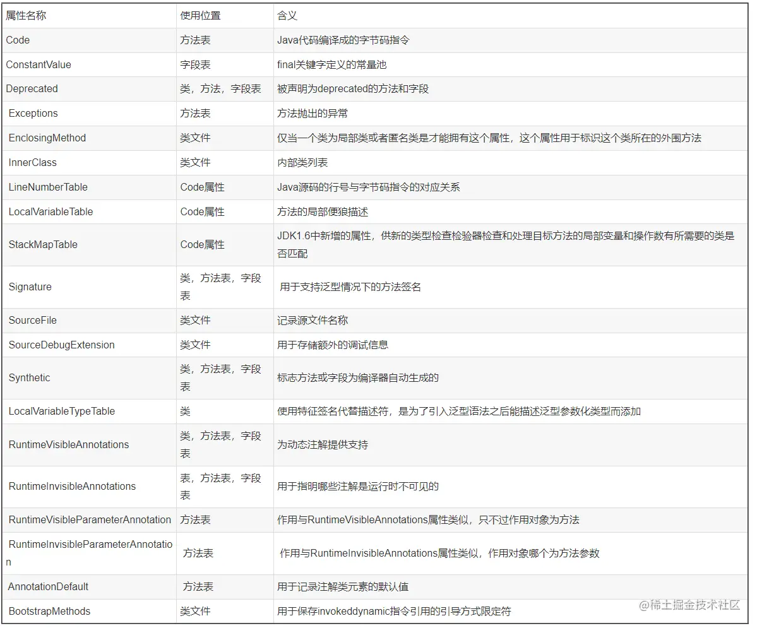The image size is (757, 628).
Task: Click the "Exceptions" attribute cell
Action: point(89,114)
